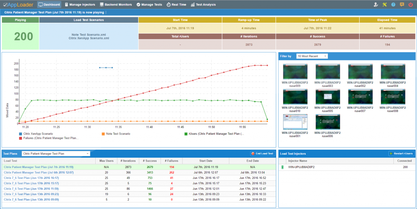Click the Start Date column header
417x209 pixels.
point(206,161)
